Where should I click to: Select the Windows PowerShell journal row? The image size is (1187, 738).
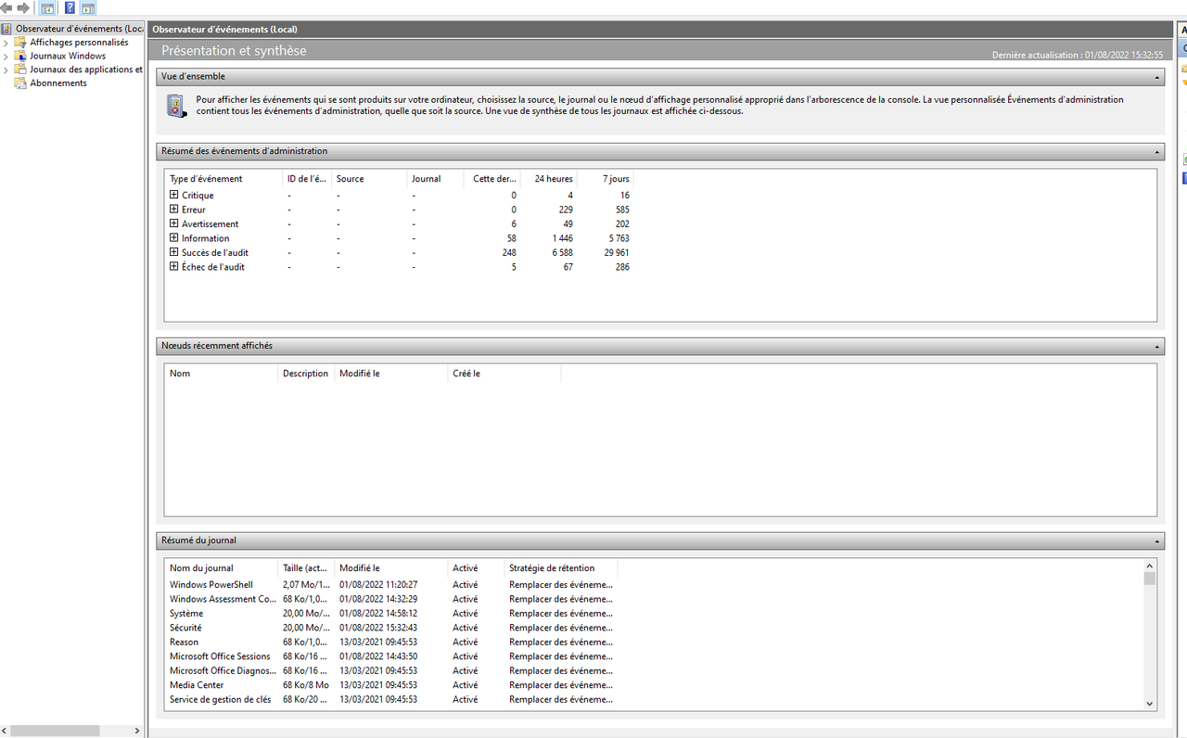click(x=391, y=585)
